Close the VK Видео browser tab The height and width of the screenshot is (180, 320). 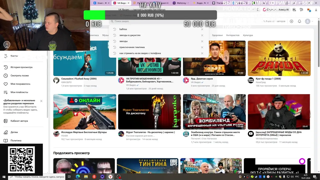[128, 3]
